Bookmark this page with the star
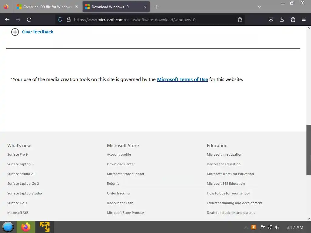311x233 pixels. 240,19
